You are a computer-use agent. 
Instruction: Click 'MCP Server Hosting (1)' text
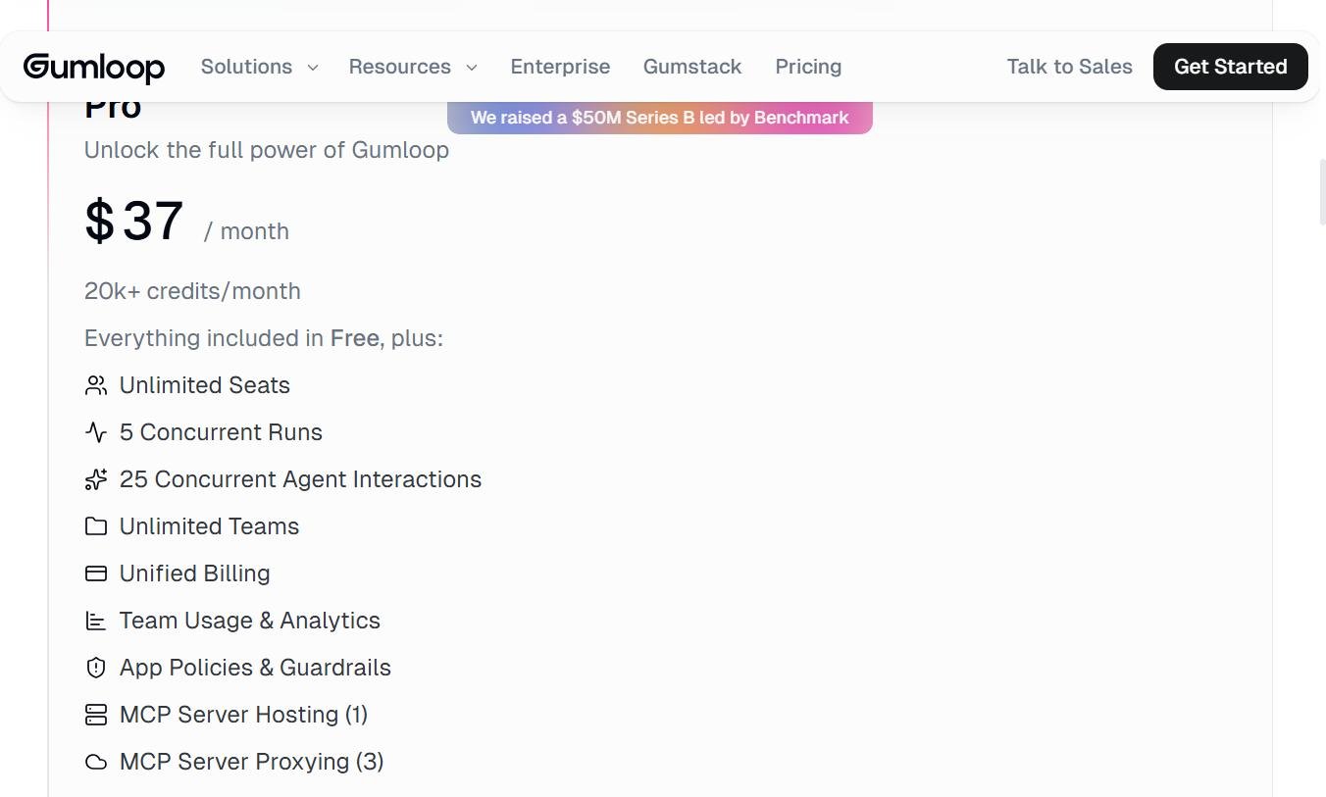click(x=243, y=715)
